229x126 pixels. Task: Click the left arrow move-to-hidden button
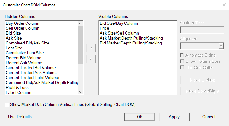pos(91,59)
